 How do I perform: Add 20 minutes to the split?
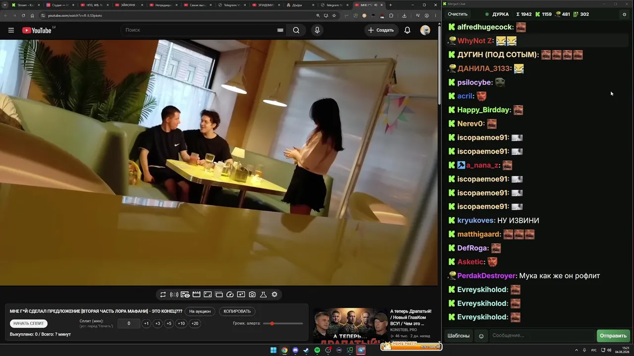pyautogui.click(x=195, y=323)
